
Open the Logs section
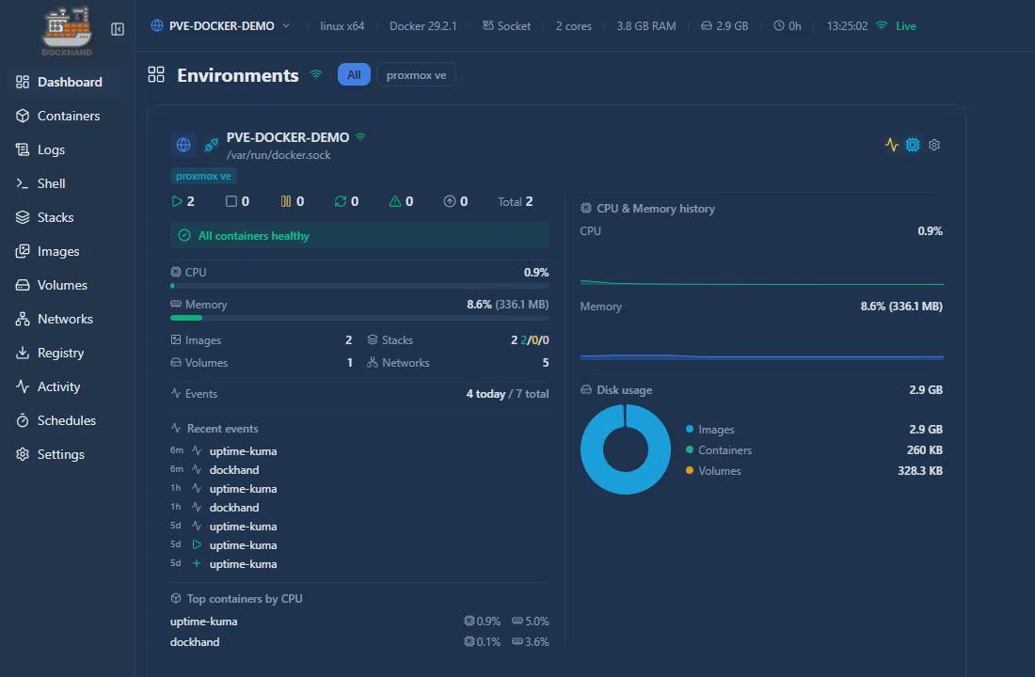(x=68, y=150)
